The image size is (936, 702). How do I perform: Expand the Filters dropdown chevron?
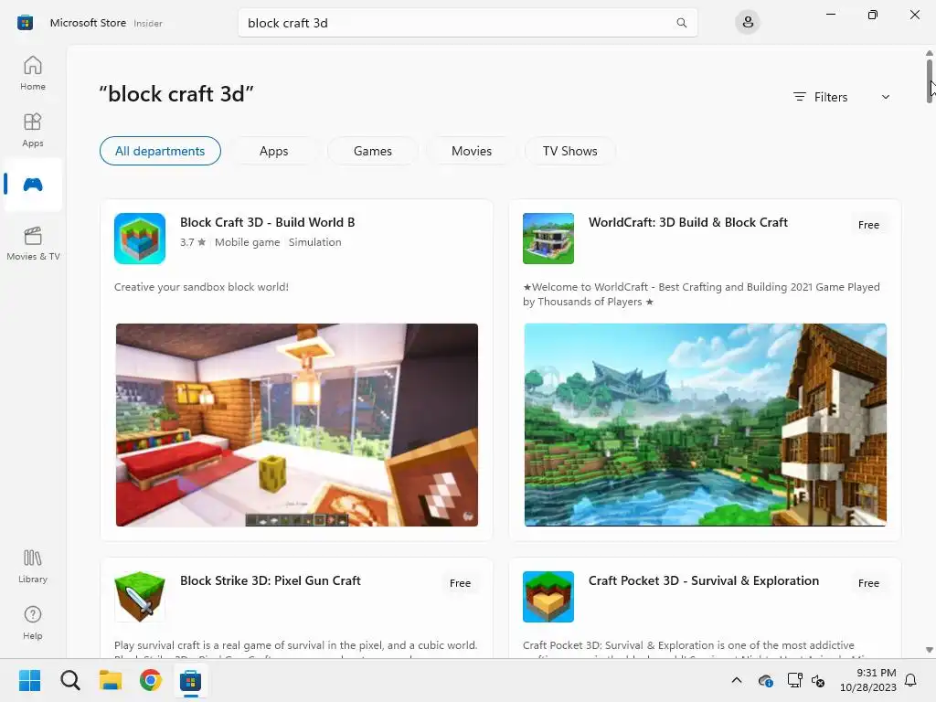coord(886,97)
